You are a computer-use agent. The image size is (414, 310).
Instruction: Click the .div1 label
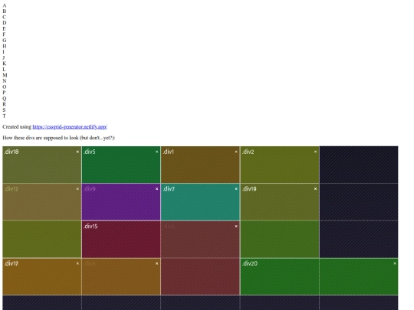click(x=169, y=152)
